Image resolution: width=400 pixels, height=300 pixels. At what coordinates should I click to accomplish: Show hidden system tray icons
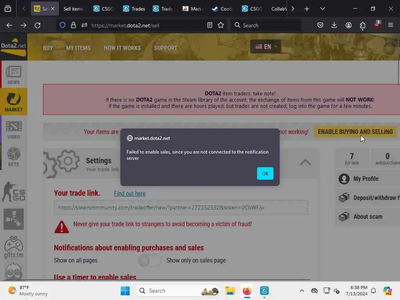point(302,291)
